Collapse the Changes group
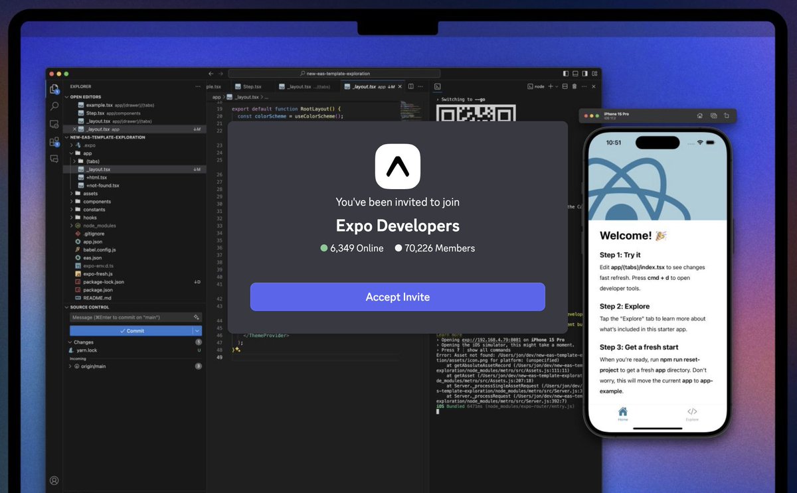This screenshot has width=797, height=493. tap(70, 342)
